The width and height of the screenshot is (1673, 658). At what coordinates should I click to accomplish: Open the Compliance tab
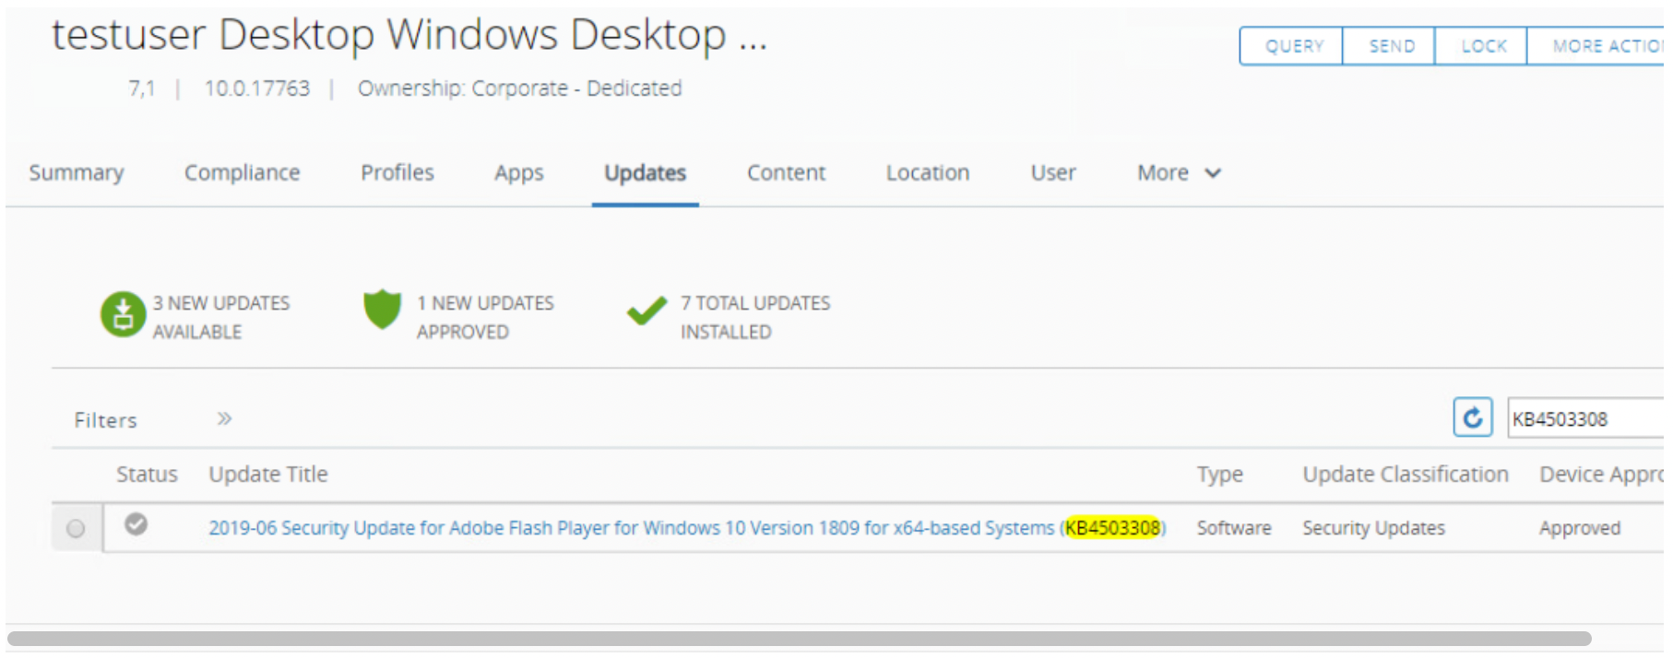coord(242,173)
